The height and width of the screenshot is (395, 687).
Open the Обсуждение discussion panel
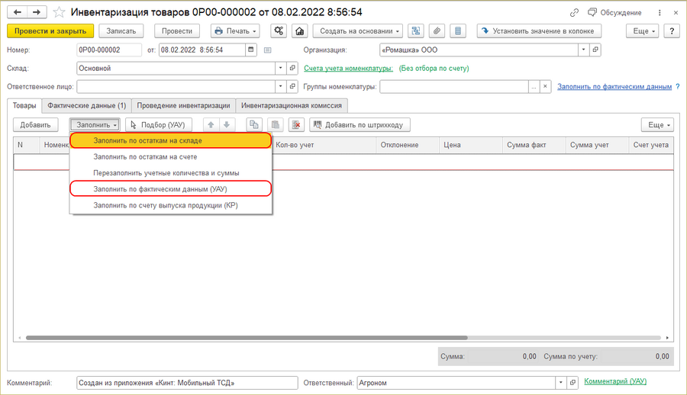[x=614, y=13]
